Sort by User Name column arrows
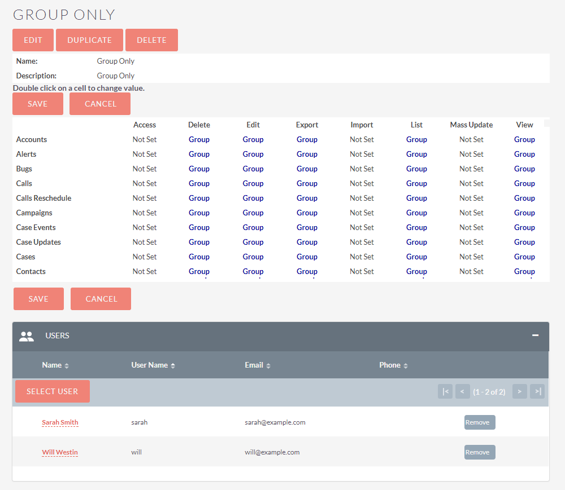 173,366
